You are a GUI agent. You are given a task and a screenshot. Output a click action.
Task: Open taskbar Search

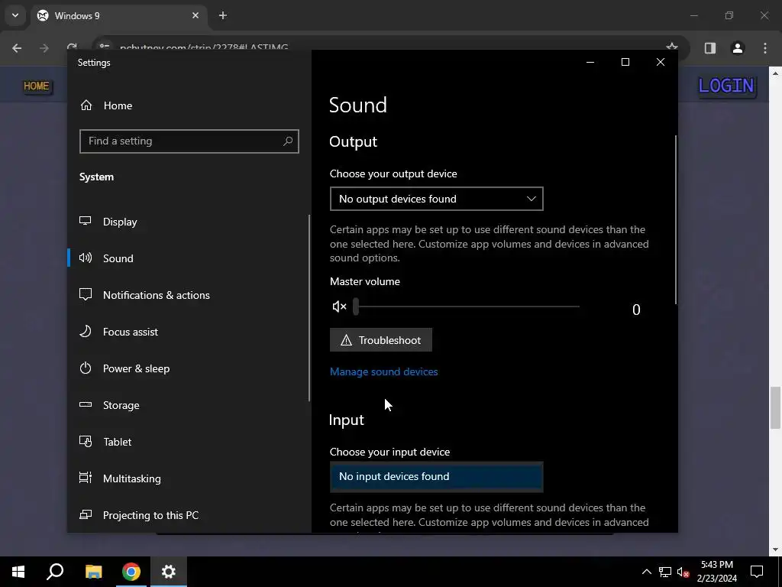point(55,572)
